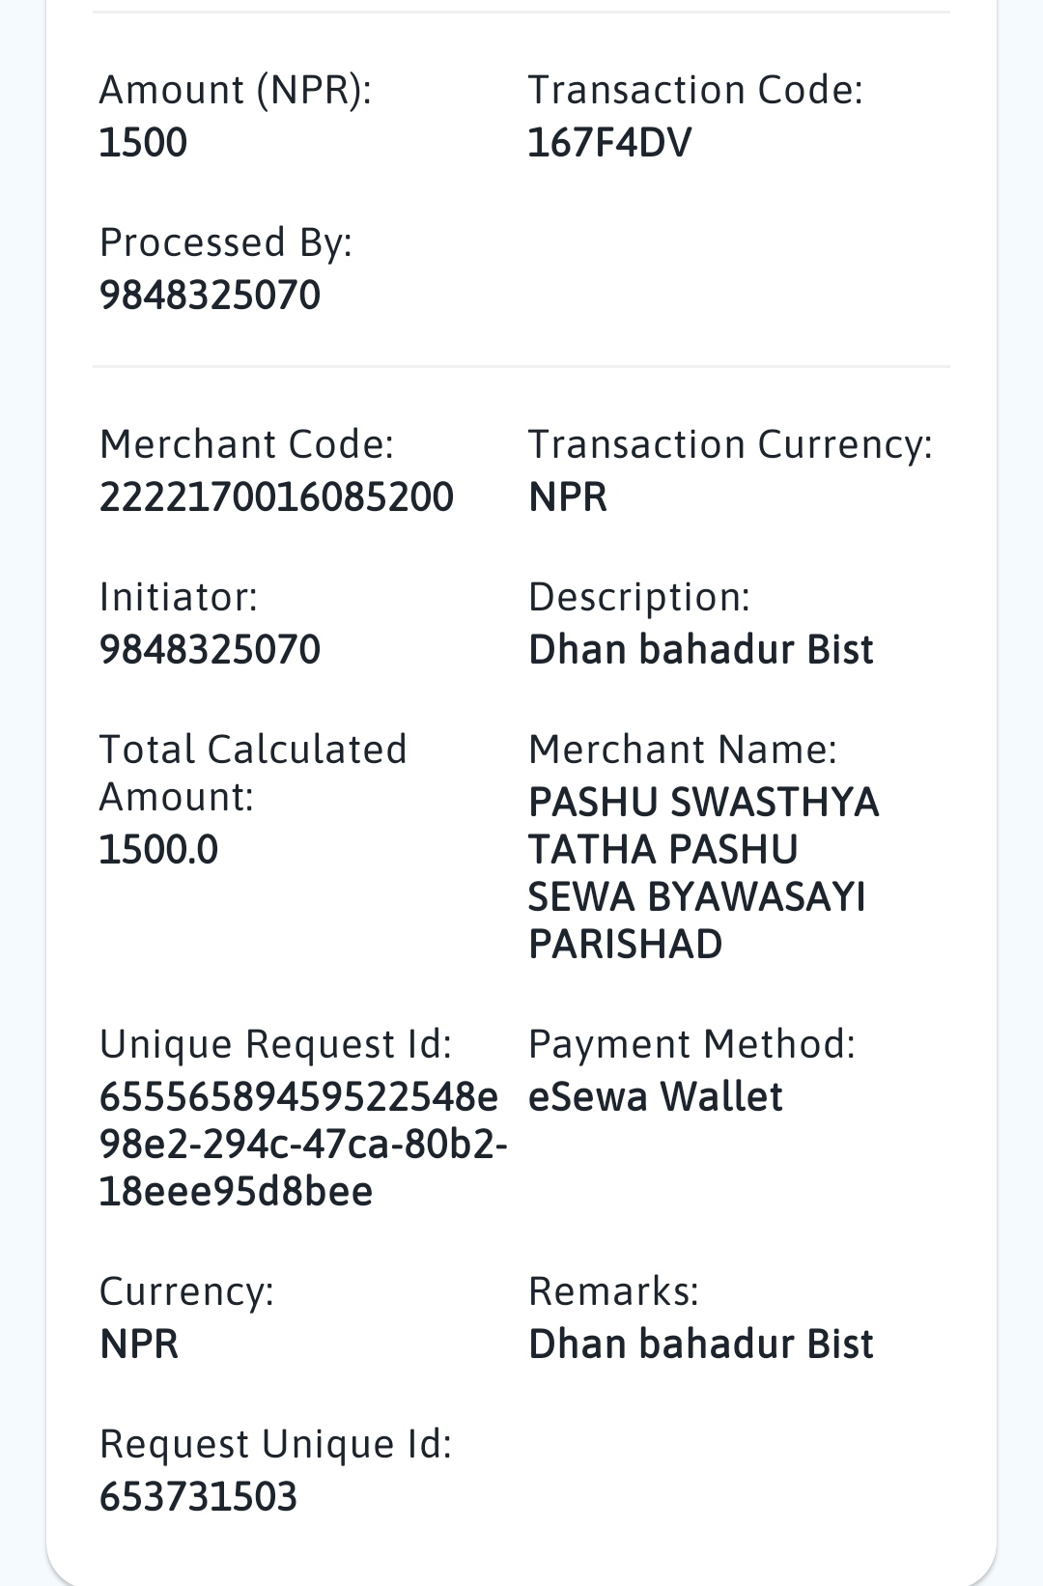The height and width of the screenshot is (1586, 1043).
Task: Select Request Unique Id 653731503
Action: (198, 1497)
